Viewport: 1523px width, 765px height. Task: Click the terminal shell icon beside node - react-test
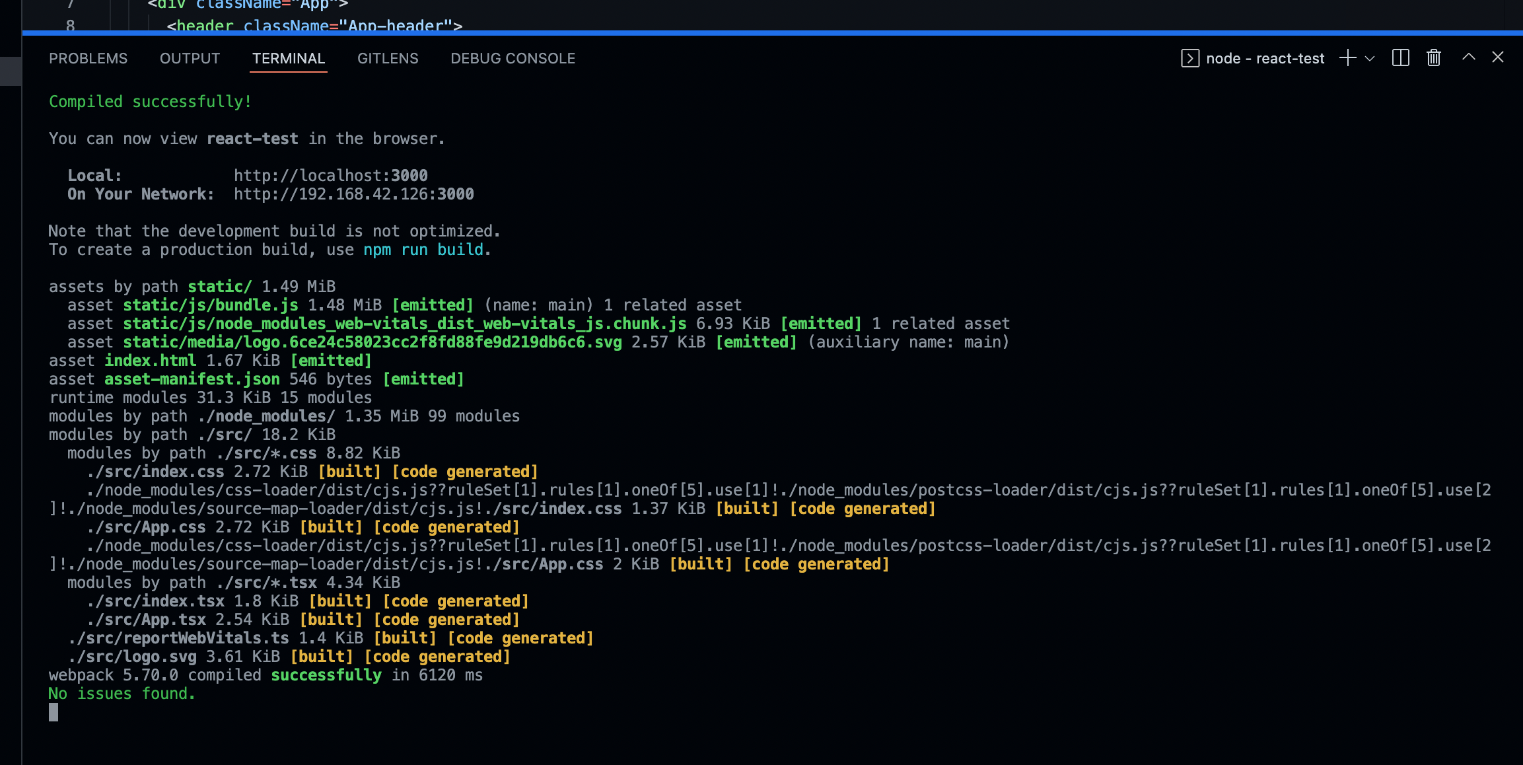(x=1189, y=58)
